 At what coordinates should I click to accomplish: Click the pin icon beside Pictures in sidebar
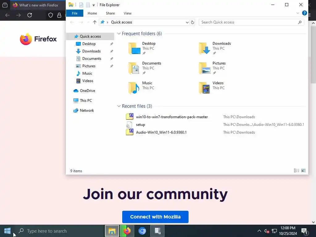pyautogui.click(x=111, y=66)
